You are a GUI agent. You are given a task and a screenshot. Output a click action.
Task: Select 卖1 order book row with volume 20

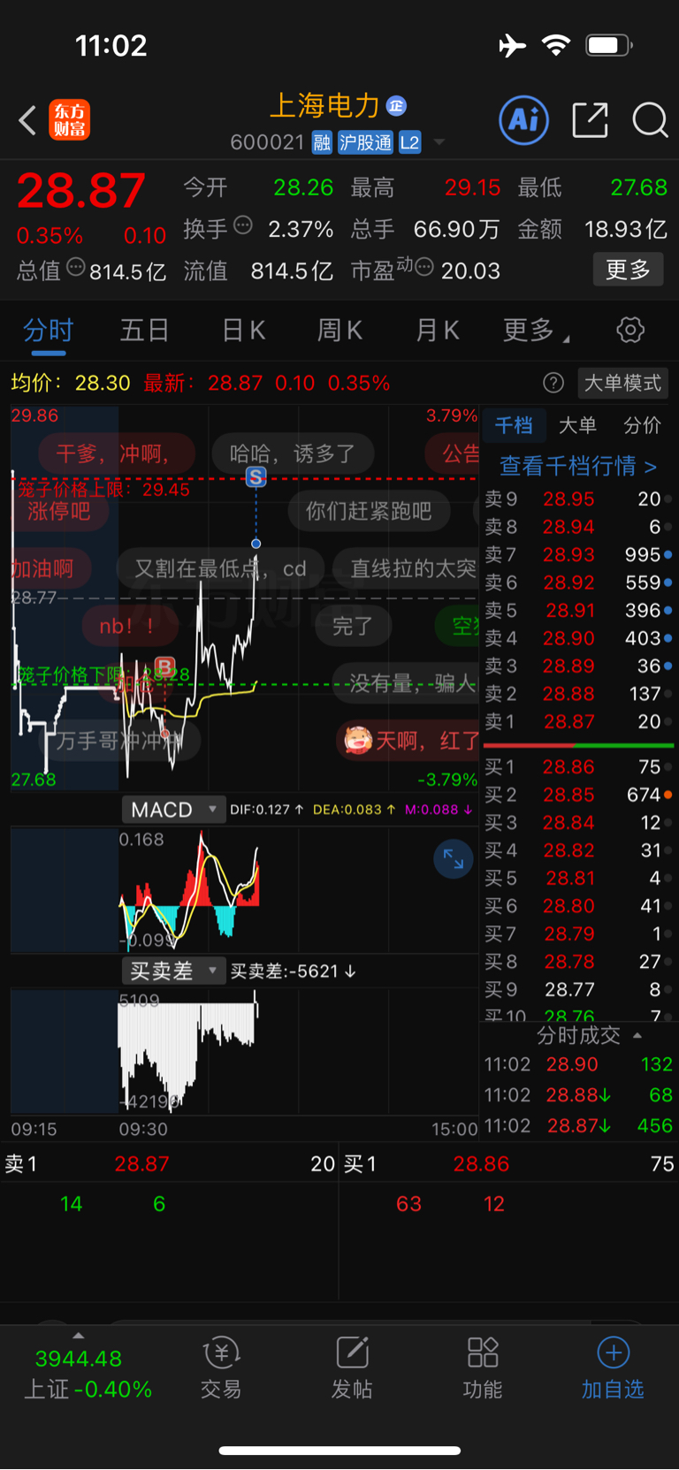[x=578, y=721]
